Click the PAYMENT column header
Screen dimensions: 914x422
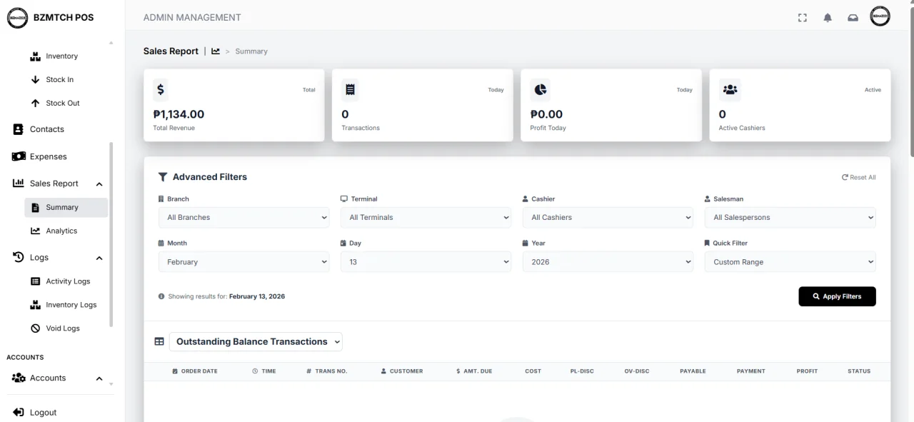click(x=750, y=371)
